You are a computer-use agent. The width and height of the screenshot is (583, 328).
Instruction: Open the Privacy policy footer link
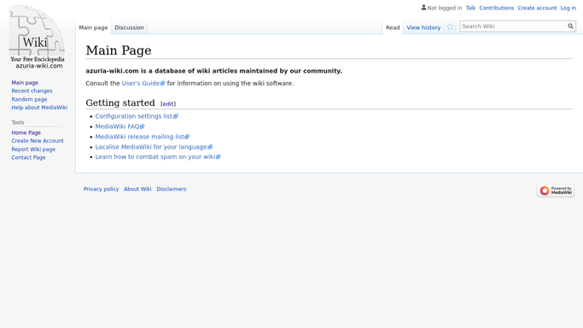pyautogui.click(x=101, y=189)
